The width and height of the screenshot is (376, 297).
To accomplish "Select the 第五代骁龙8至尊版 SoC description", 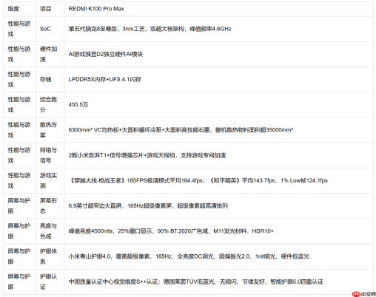I will [150, 29].
